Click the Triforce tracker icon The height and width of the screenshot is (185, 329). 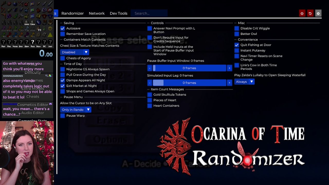(50, 35)
